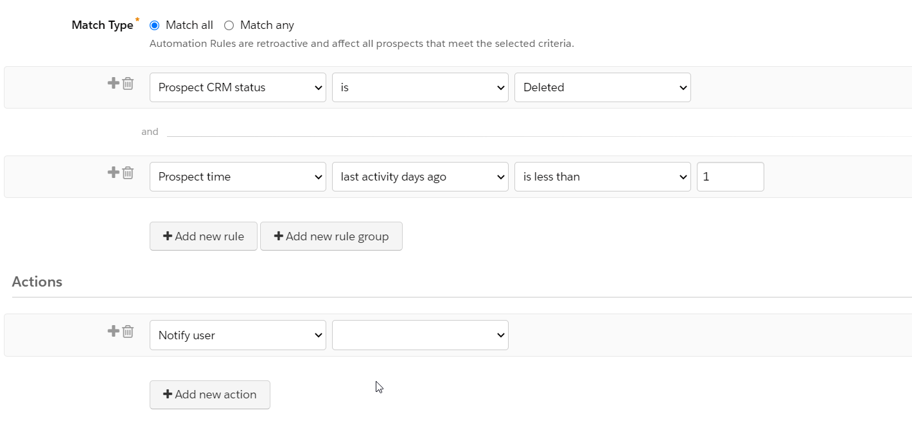The image size is (912, 426).
Task: Delete the Prospect time rule
Action: (128, 173)
